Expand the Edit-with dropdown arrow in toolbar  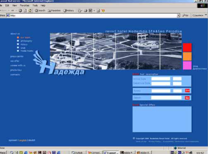(94, 10)
